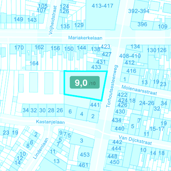This screenshot has width=171, height=171.
Task: Click the 9,0 /10 score badge
Action: click(x=85, y=83)
